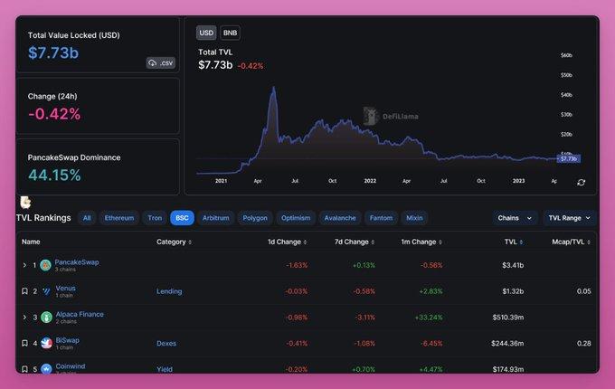Image resolution: width=615 pixels, height=389 pixels.
Task: Open the Chains dropdown
Action: click(x=515, y=218)
